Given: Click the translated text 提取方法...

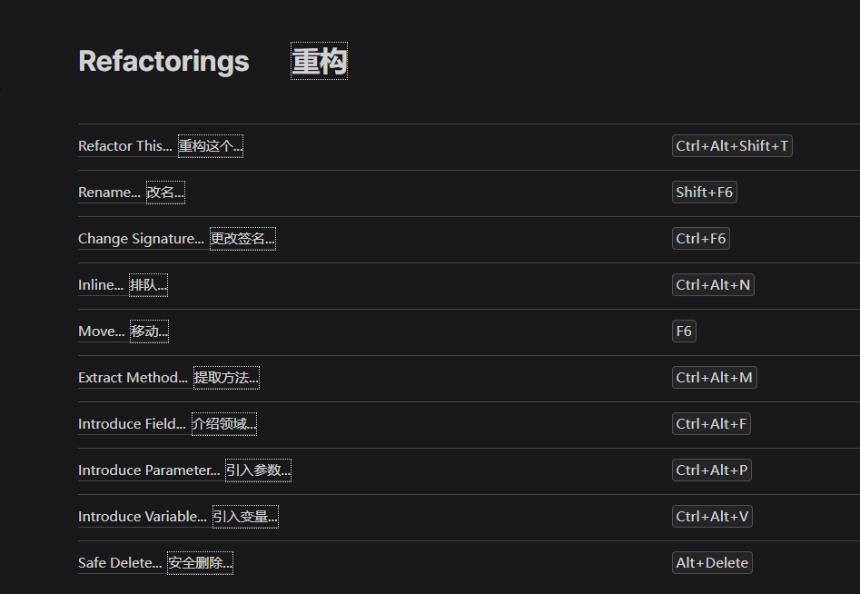Looking at the screenshot, I should 226,378.
